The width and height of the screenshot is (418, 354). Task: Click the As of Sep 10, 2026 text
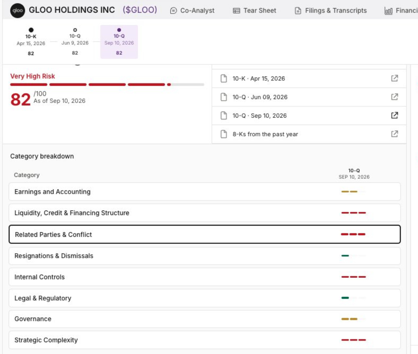(x=60, y=101)
